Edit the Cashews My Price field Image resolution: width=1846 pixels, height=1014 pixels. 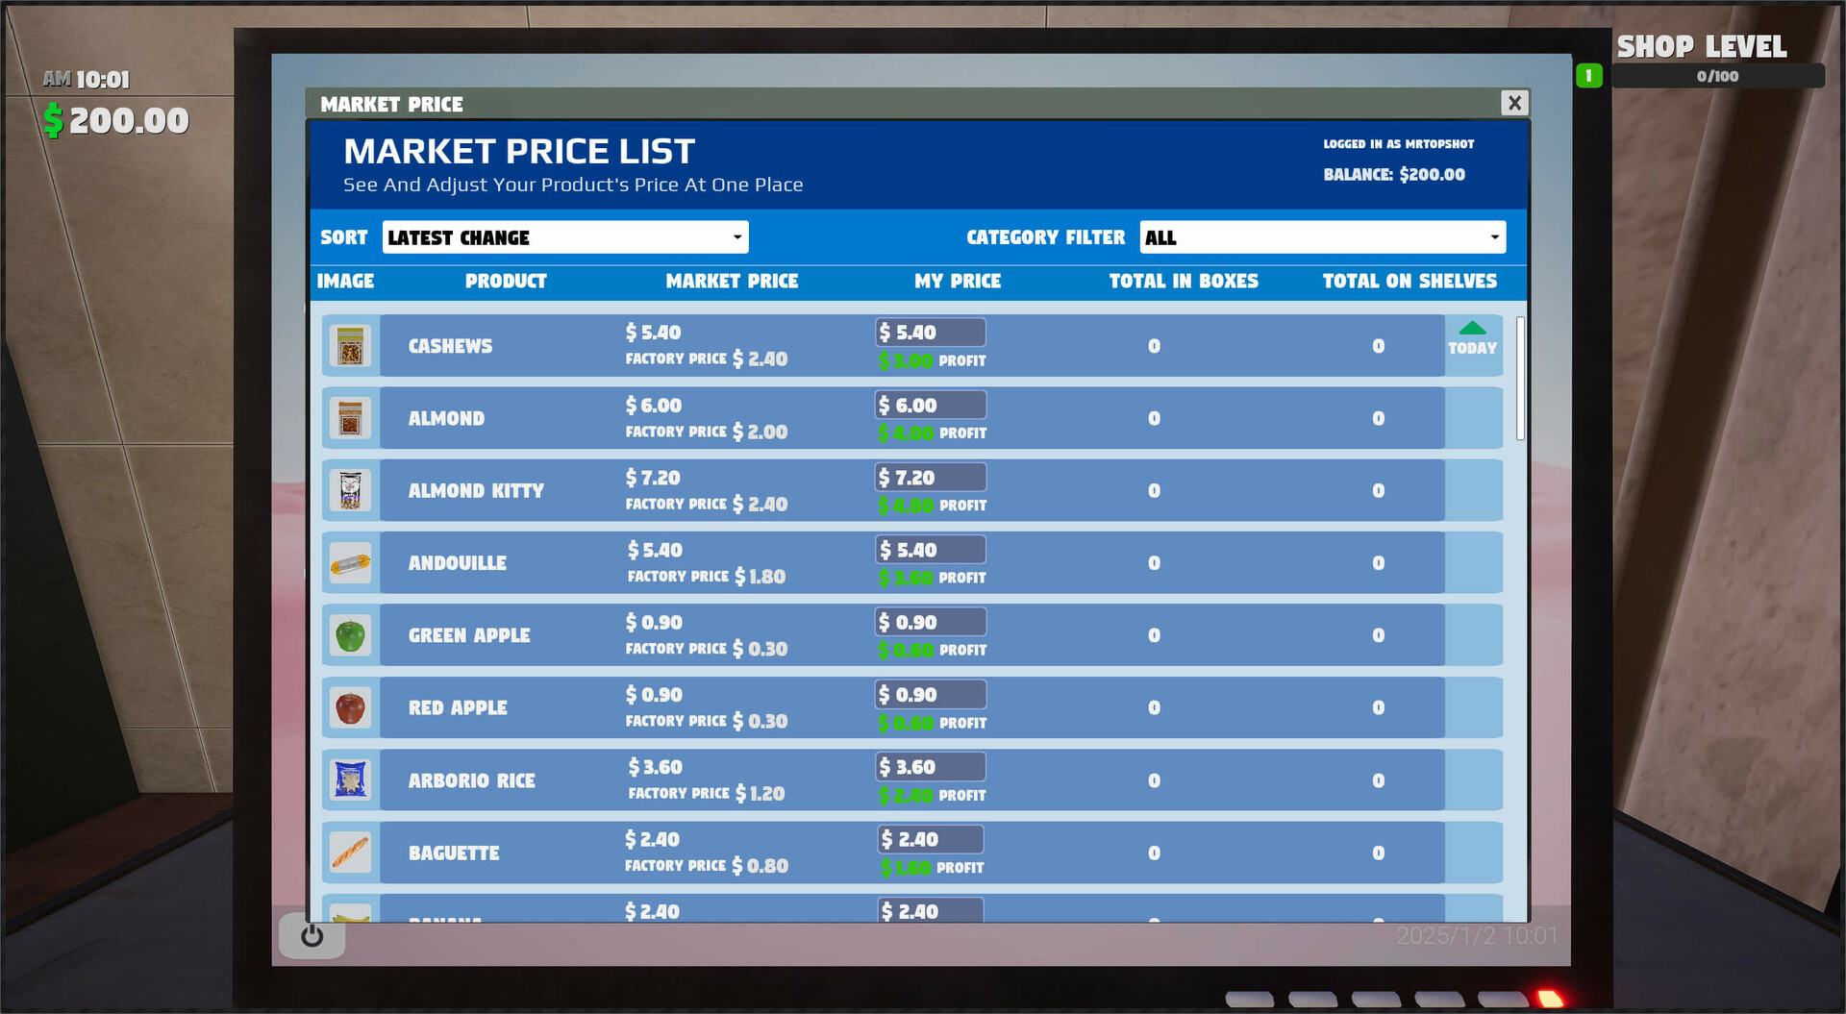[x=930, y=333]
